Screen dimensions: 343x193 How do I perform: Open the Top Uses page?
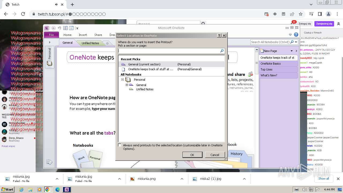tap(278, 69)
